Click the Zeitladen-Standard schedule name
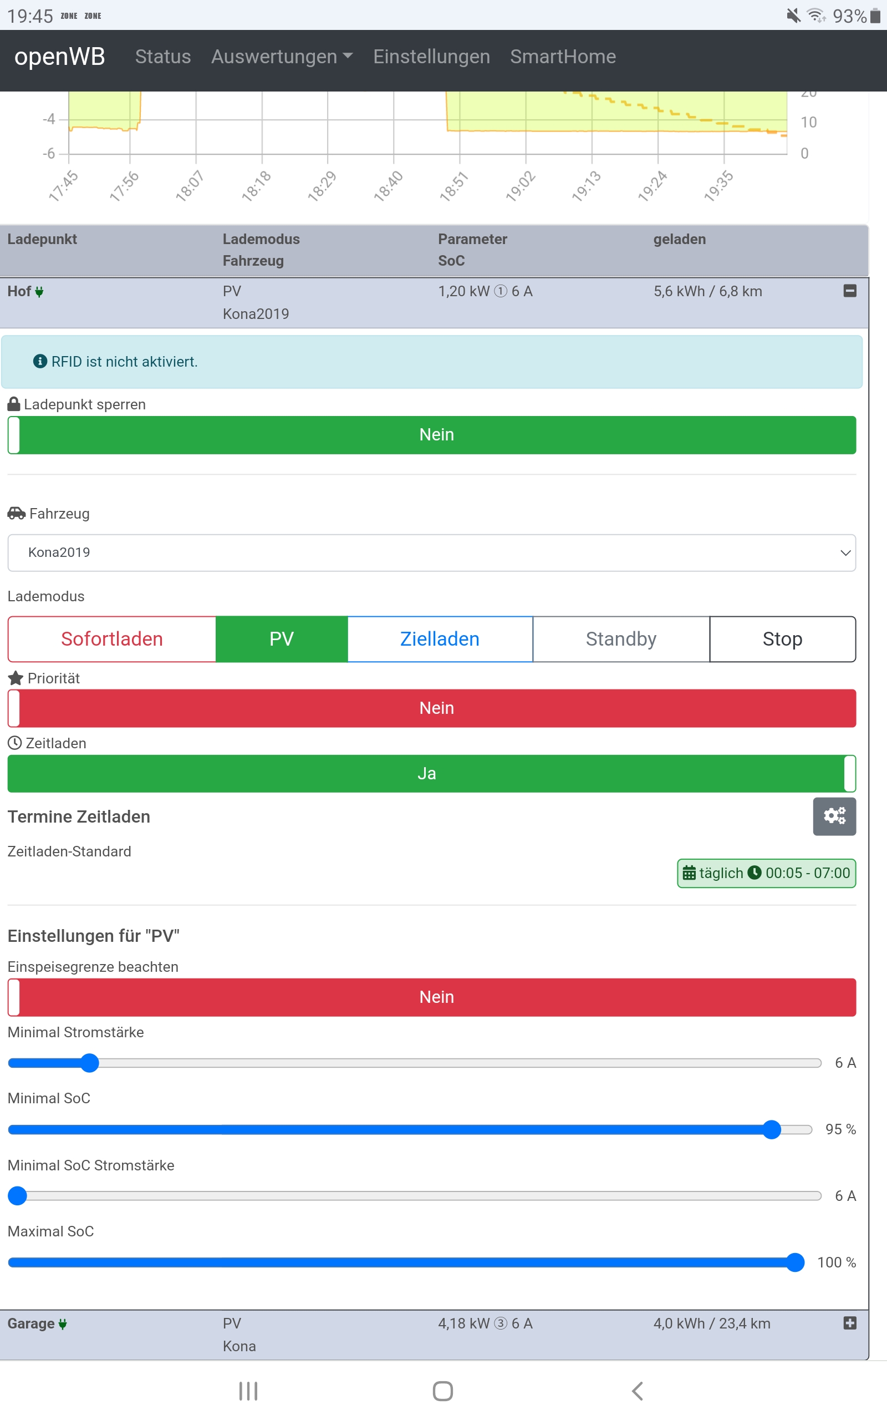The height and width of the screenshot is (1420, 887). tap(69, 851)
